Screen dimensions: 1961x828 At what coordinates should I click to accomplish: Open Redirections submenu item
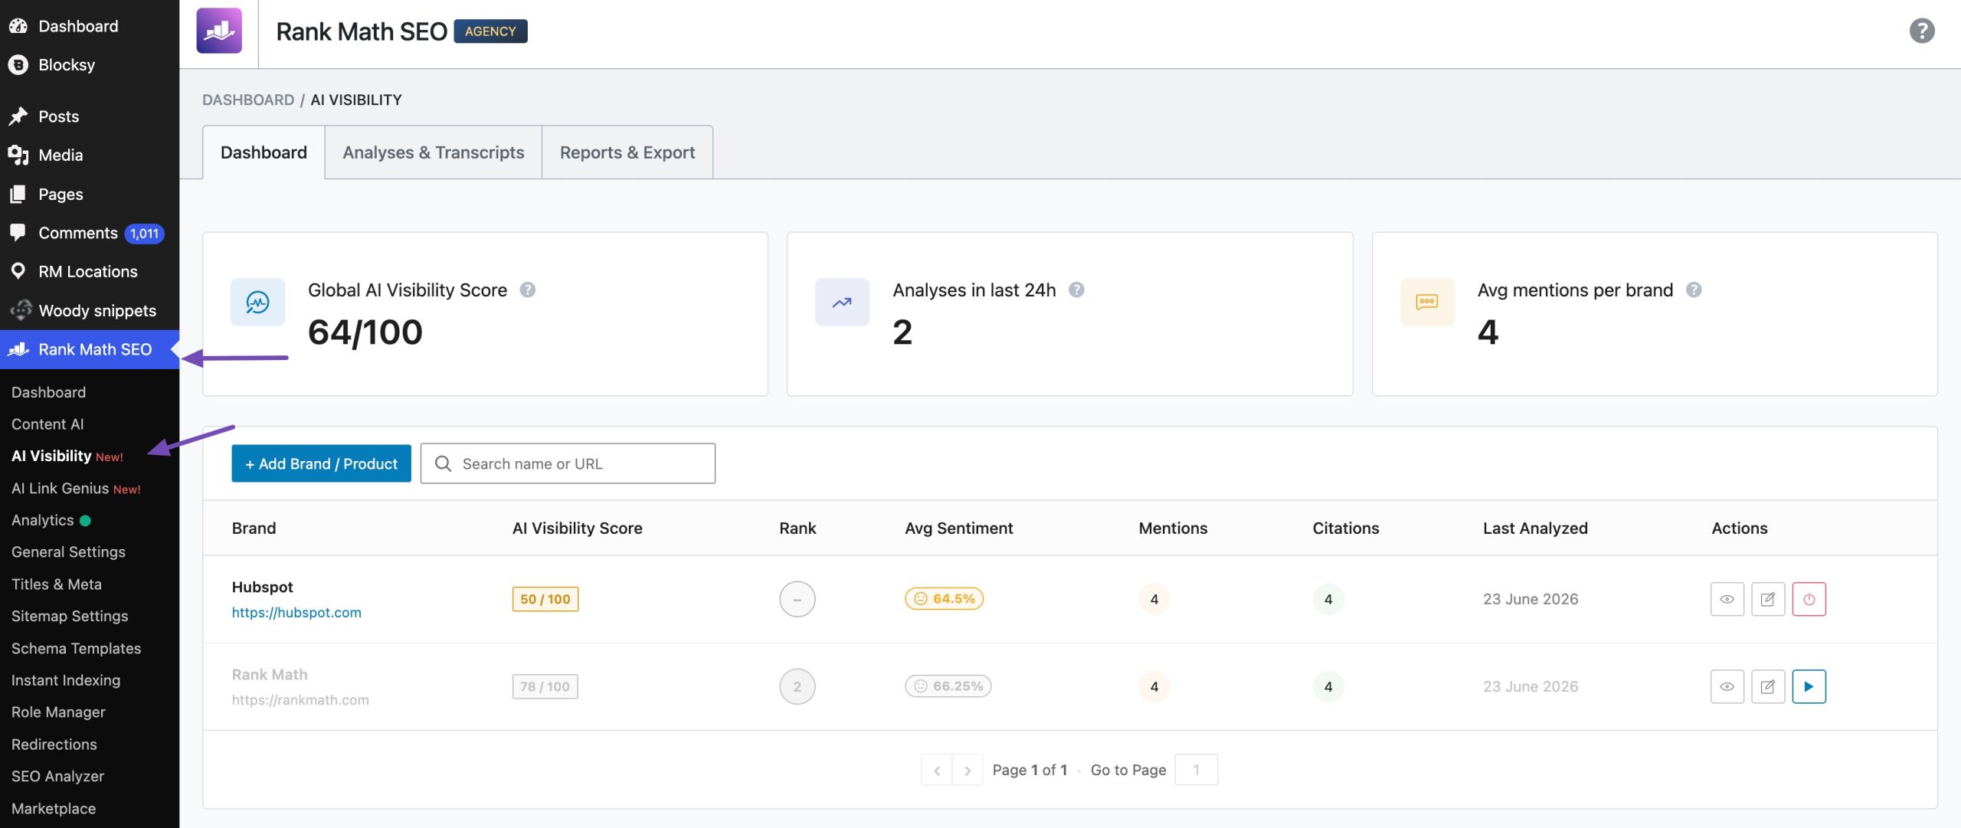coord(54,744)
